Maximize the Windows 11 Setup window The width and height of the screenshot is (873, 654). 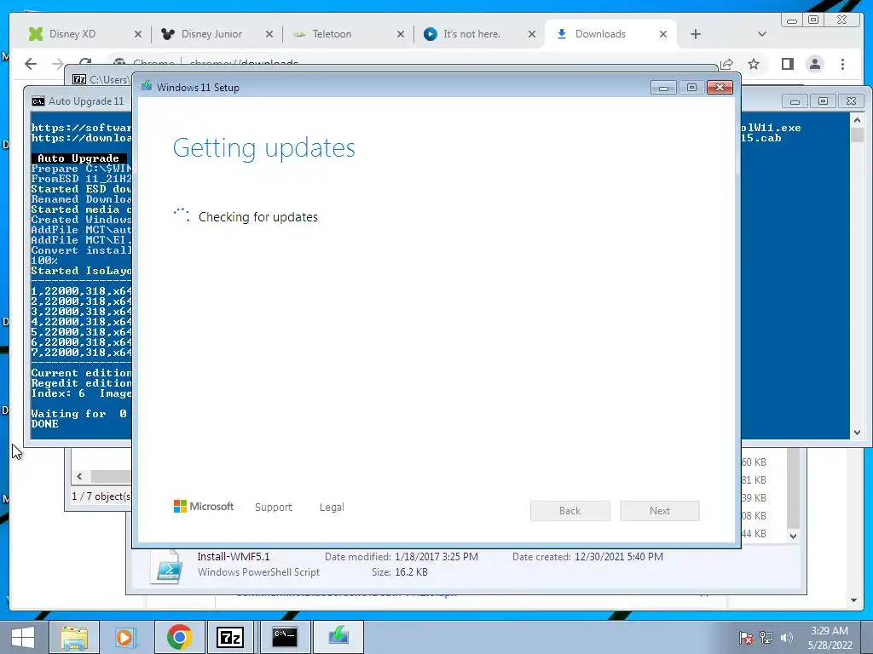pos(691,88)
